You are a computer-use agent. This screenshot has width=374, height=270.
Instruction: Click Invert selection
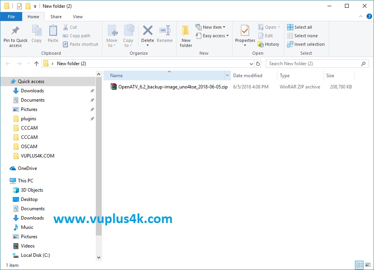click(x=306, y=44)
